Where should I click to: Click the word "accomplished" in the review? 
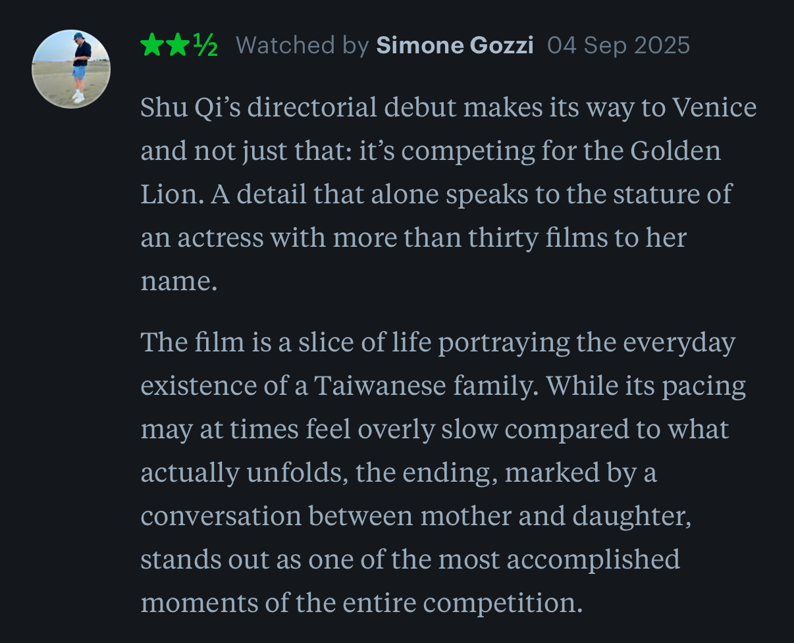pyautogui.click(x=593, y=559)
